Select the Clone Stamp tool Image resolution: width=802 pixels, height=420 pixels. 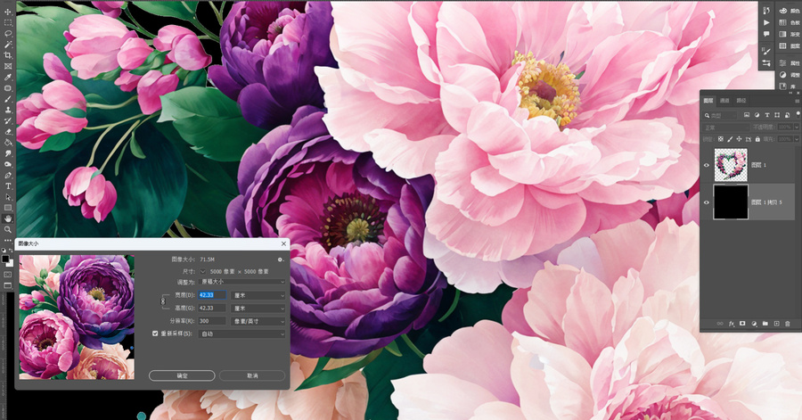8,110
